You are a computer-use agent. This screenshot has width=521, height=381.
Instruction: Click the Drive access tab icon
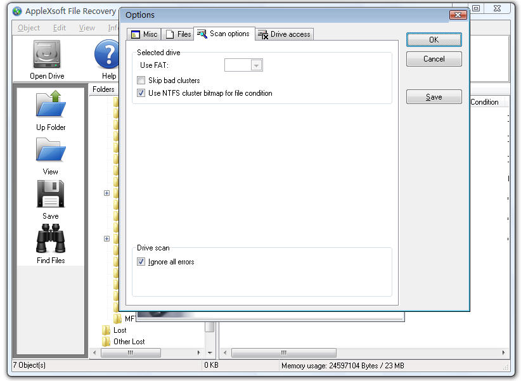click(x=263, y=34)
